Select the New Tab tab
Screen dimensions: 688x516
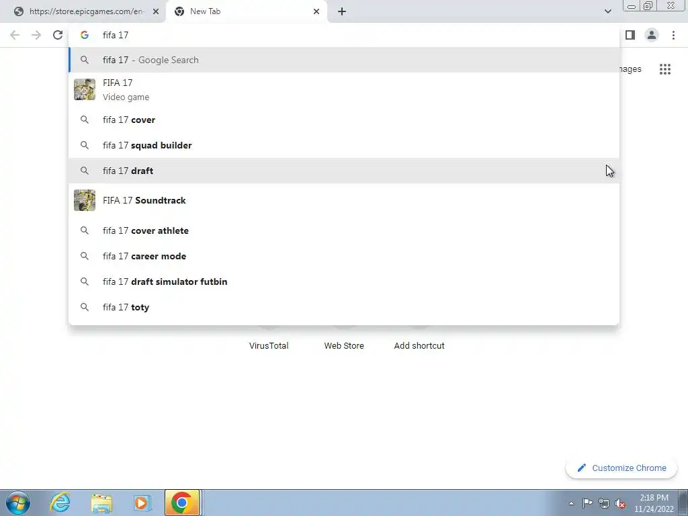coord(247,11)
